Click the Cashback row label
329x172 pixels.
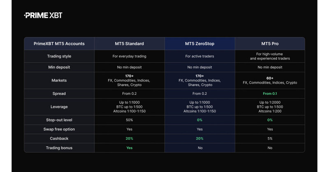pyautogui.click(x=59, y=139)
